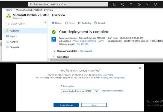Screen dimensions: 163x112
Task: Click the horizontal scrollbar left arrow
Action: point(49,60)
